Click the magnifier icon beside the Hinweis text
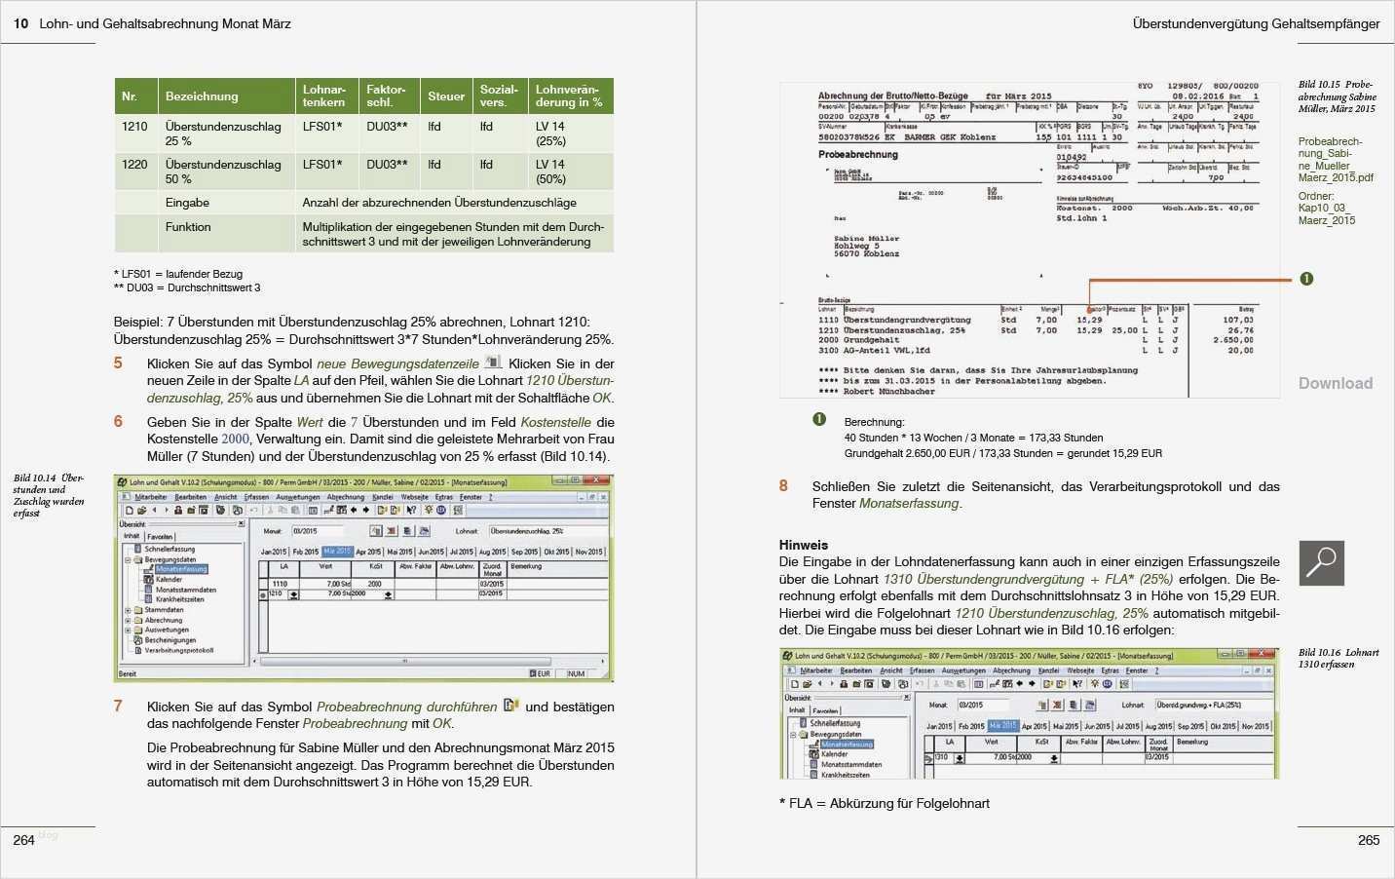This screenshot has height=879, width=1395. [1321, 562]
